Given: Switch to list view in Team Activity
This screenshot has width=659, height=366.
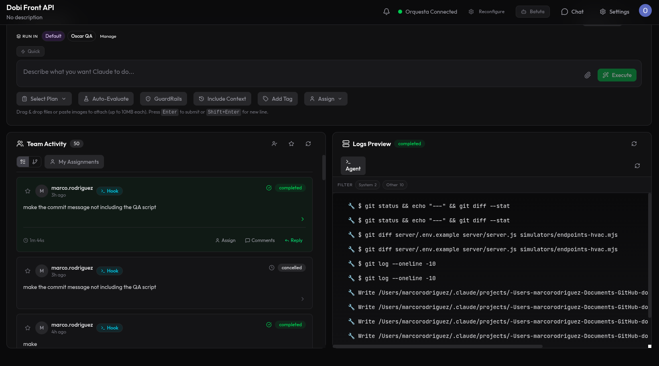Looking at the screenshot, I should [x=23, y=162].
